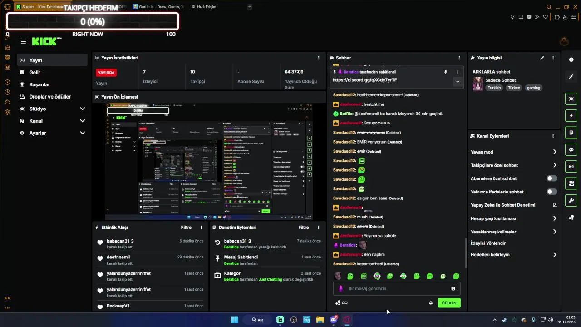Click the Just Chatting category link
Screen dimensions: 581x327
click(x=270, y=279)
